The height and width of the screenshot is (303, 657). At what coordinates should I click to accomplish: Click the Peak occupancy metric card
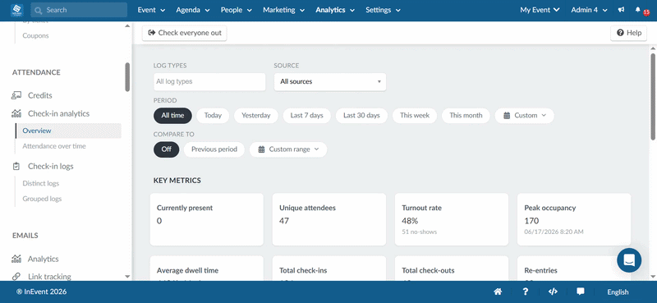point(573,219)
